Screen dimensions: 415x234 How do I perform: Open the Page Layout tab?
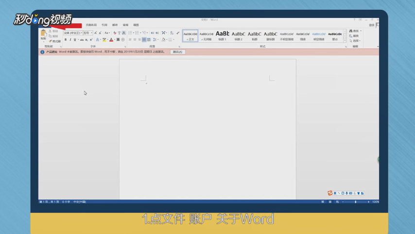click(x=91, y=25)
